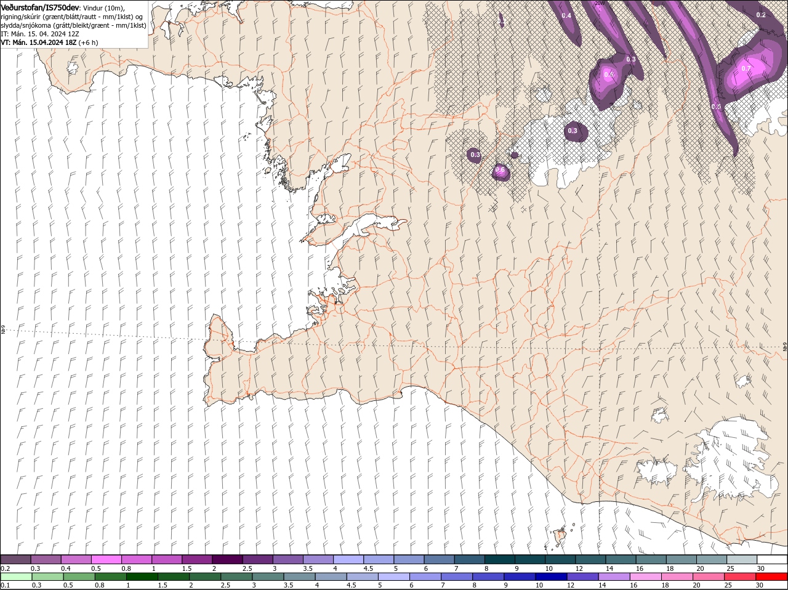This screenshot has height=590, width=788.
Task: Click the darkest purple top-row swatch labeled 2
Action: tap(227, 560)
